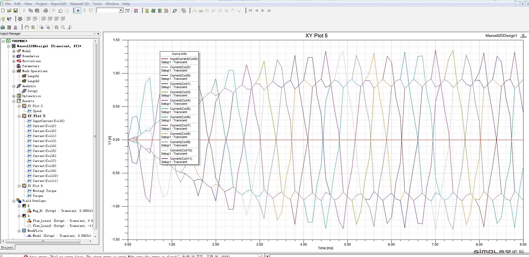
Task: Expand the Boundaries tree node
Action: coord(14,56)
